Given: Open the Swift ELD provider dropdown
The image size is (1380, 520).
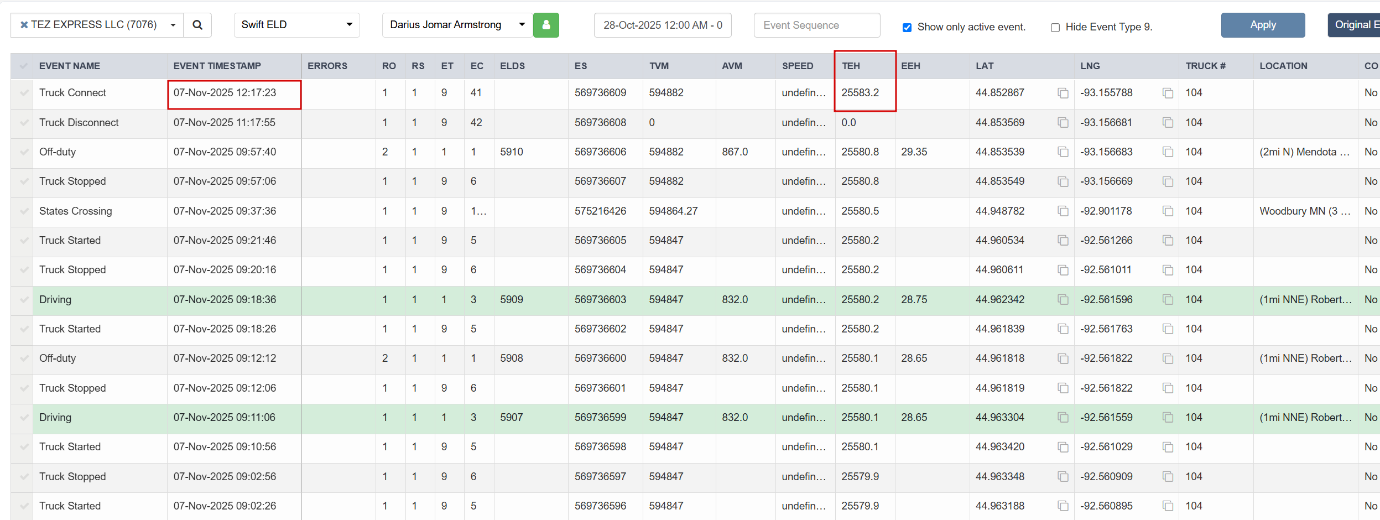Looking at the screenshot, I should click(x=297, y=25).
